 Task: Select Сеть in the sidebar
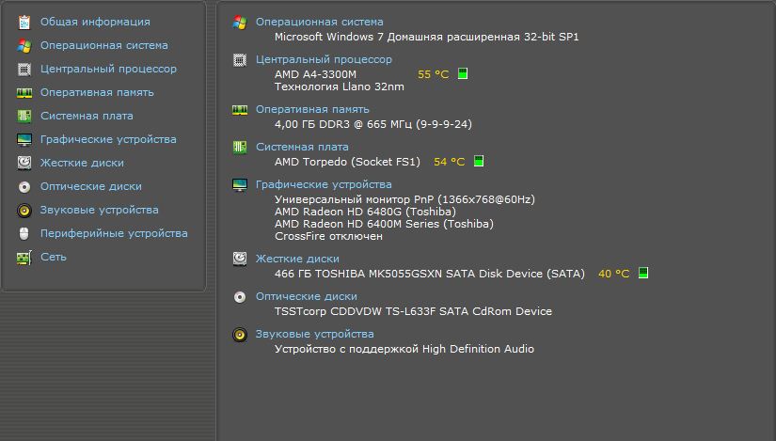tap(53, 257)
